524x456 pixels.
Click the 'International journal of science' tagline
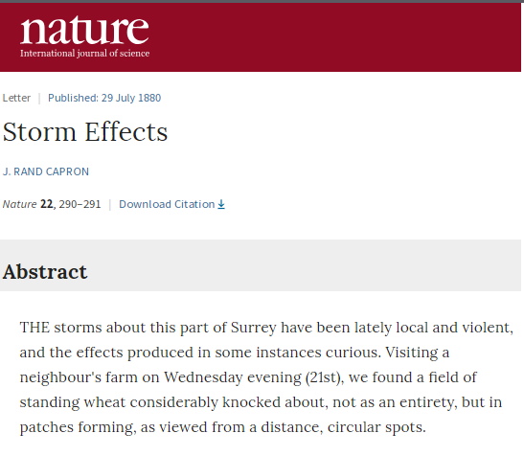(84, 54)
